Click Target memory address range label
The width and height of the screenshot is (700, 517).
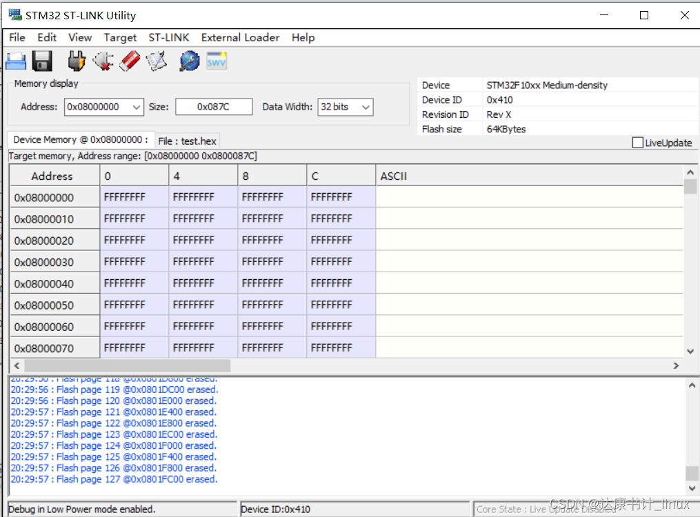pos(132,156)
